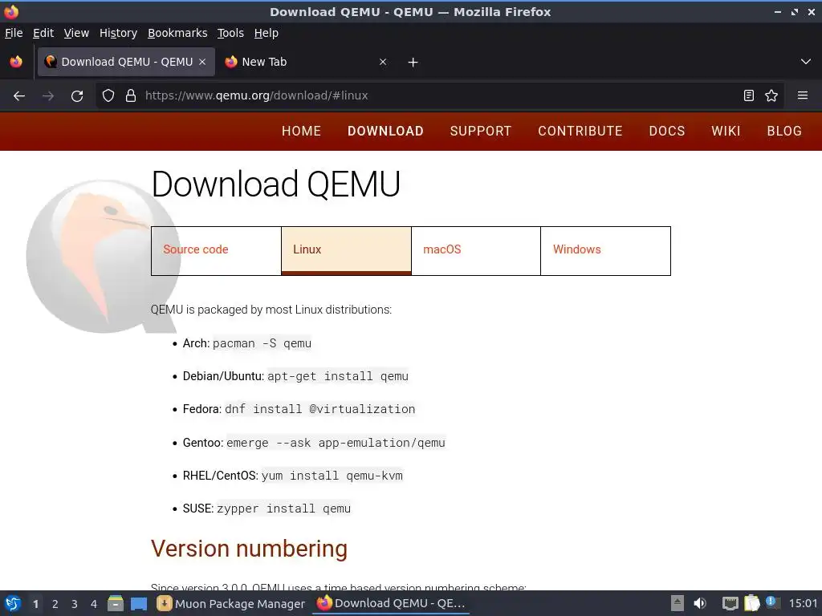The image size is (822, 616).
Task: Click the 'apt-get install qemu' command text
Action: coord(338,376)
